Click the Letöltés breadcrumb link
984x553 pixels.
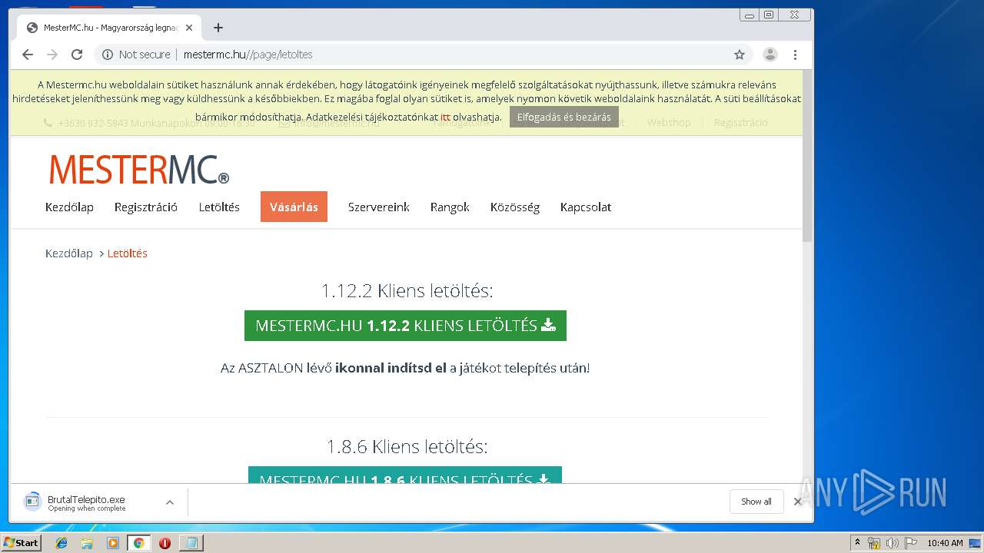(128, 253)
